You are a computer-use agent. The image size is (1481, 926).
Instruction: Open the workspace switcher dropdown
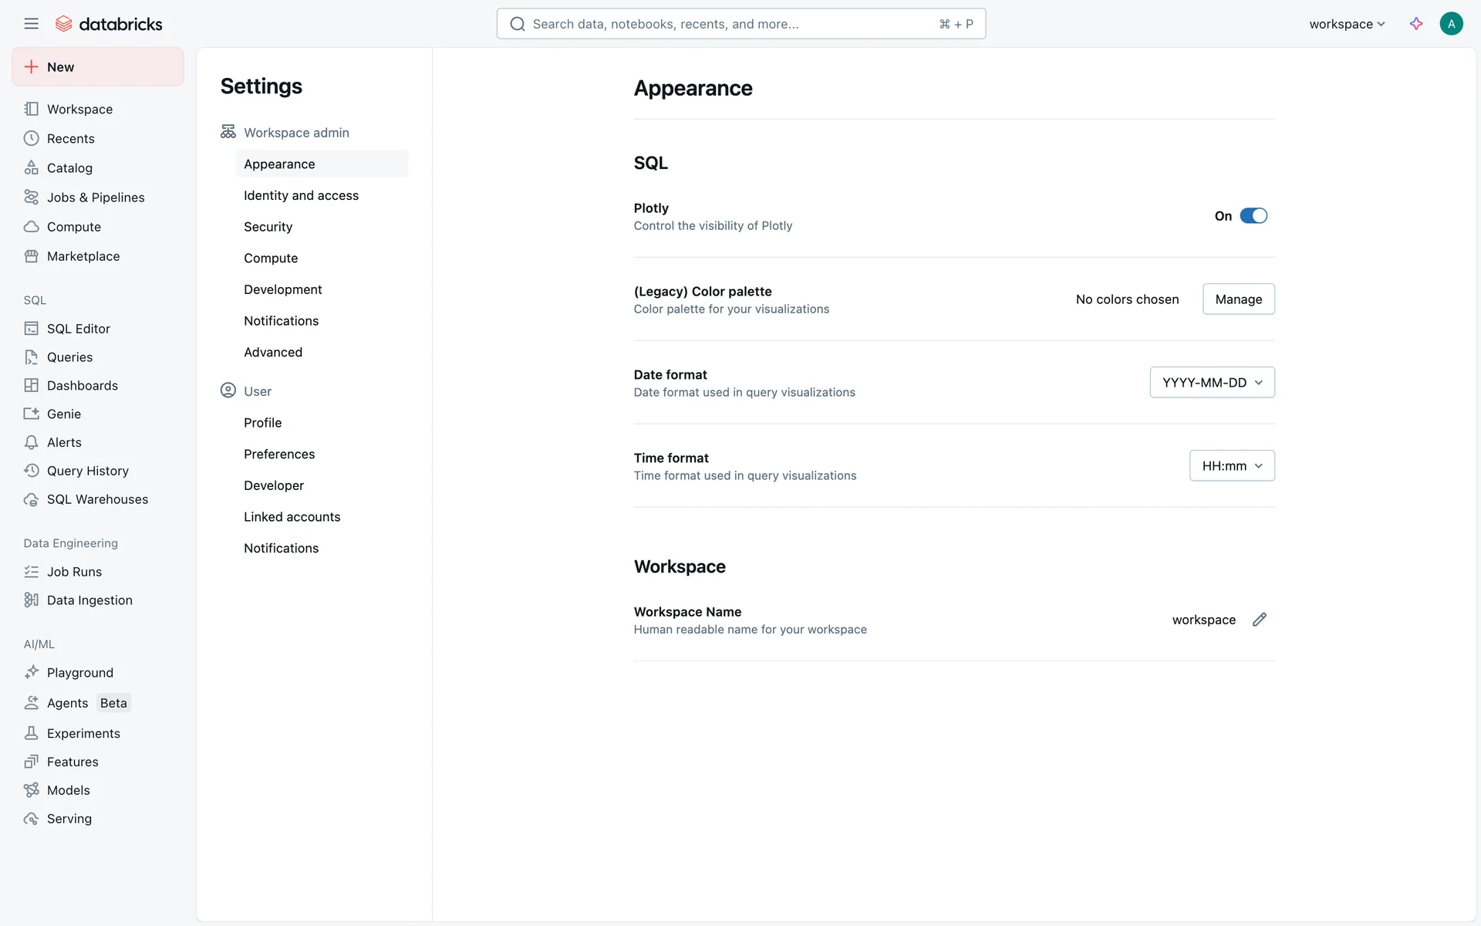[x=1347, y=24]
